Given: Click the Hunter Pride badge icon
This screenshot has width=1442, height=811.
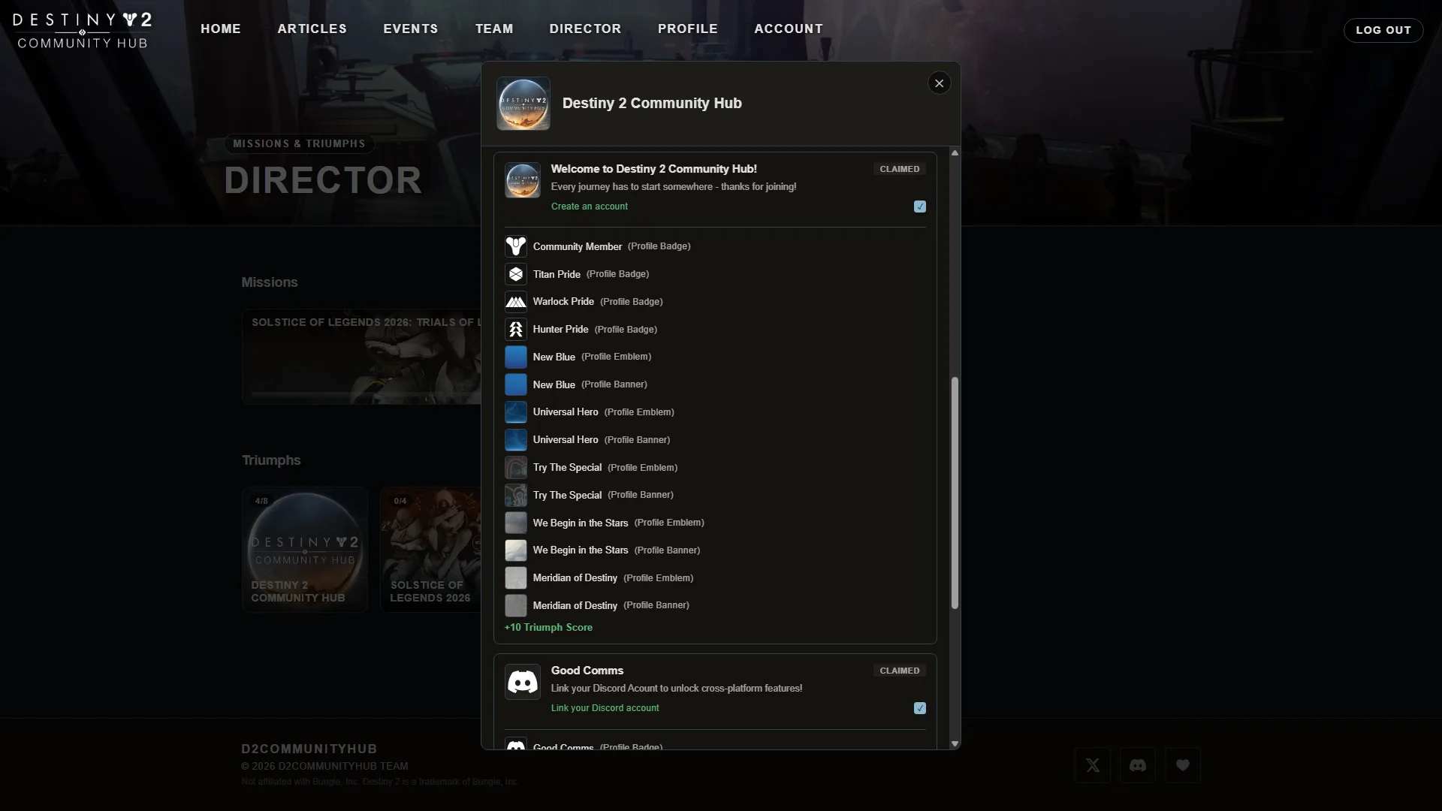Looking at the screenshot, I should (516, 329).
